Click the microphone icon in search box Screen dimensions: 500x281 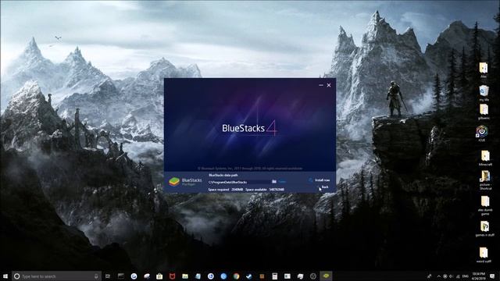coord(96,276)
